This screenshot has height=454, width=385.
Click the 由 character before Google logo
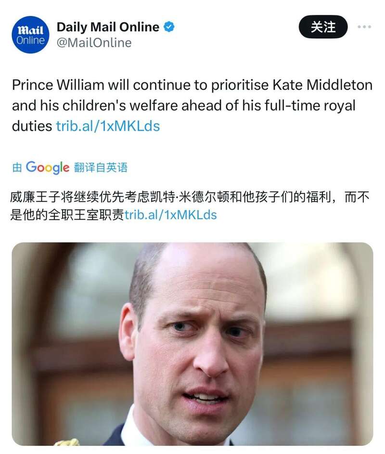17,168
